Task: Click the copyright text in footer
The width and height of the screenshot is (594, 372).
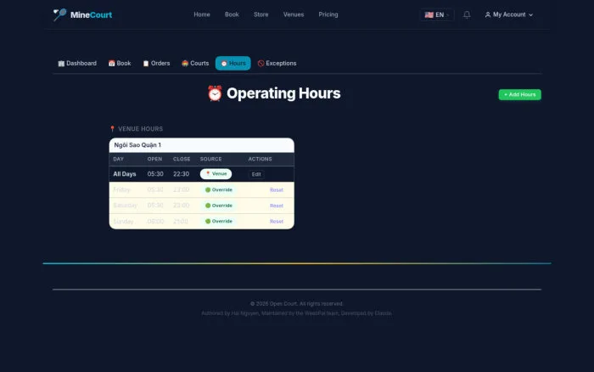Action: (297, 304)
